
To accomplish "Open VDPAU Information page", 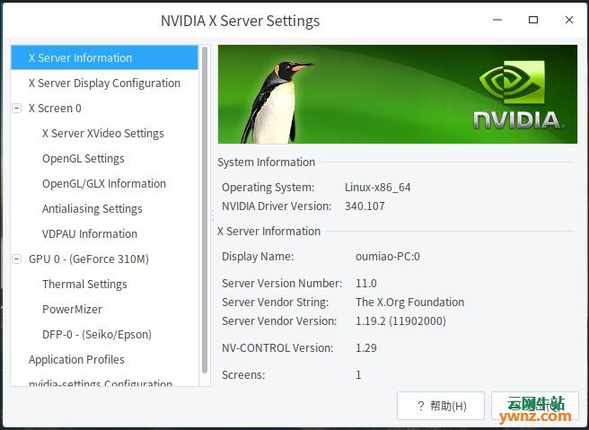I will (x=90, y=234).
